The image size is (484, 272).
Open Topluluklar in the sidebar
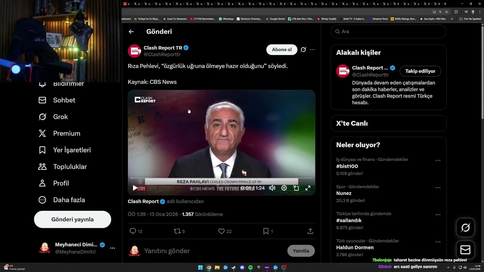click(x=63, y=167)
